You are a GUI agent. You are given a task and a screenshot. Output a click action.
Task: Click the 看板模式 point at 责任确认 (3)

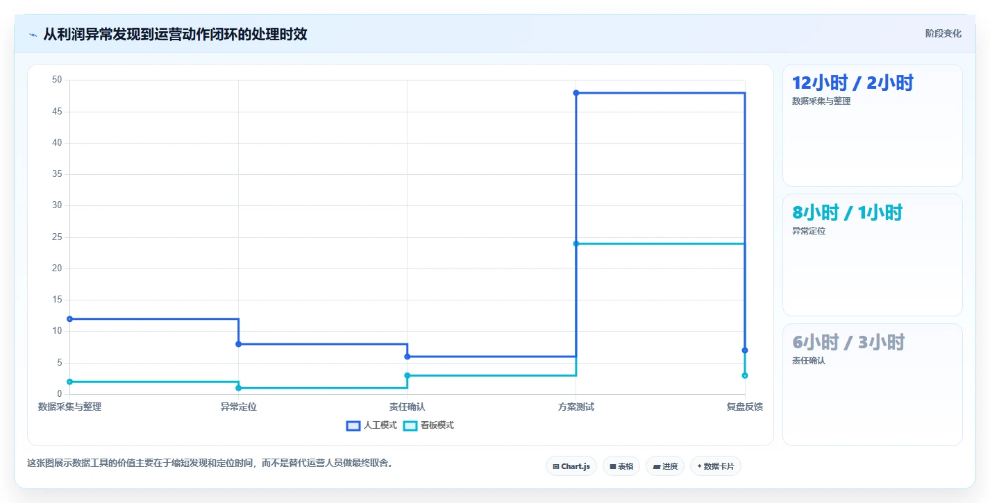click(408, 375)
